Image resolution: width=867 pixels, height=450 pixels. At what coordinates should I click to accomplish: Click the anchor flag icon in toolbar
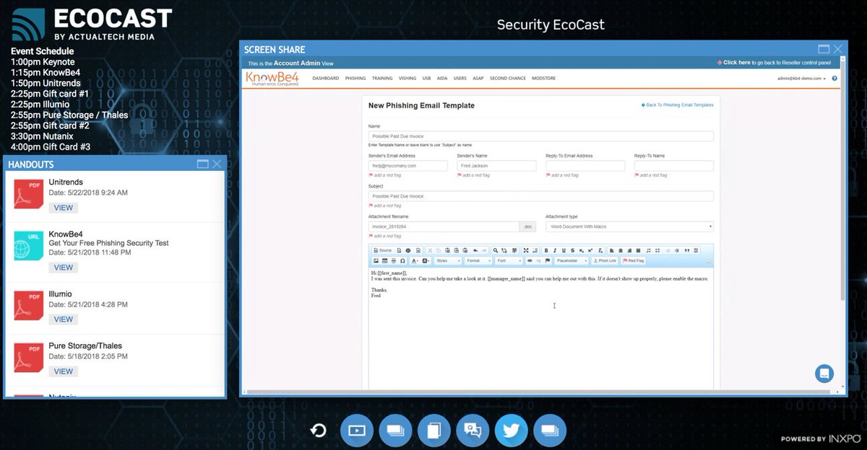(548, 260)
